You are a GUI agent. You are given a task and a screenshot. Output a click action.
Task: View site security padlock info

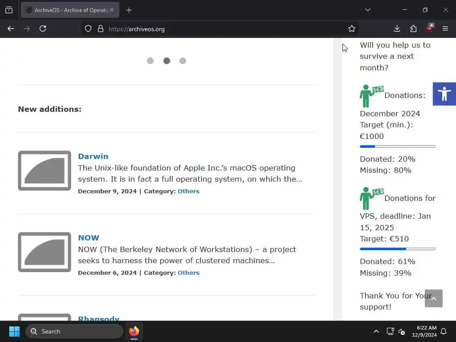[101, 29]
